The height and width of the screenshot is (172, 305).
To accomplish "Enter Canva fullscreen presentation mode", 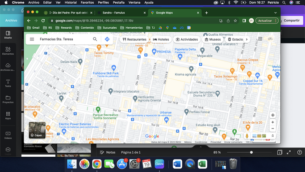I will [288, 152].
